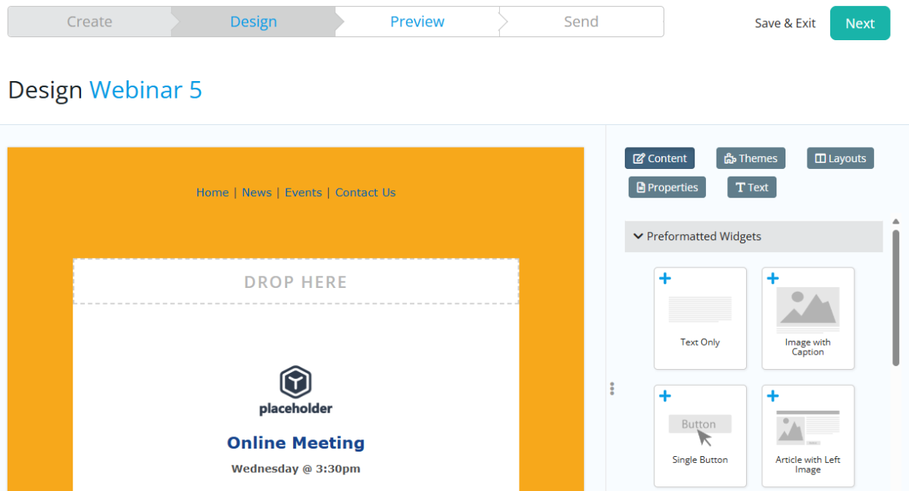This screenshot has width=909, height=491.
Task: Open the Contact Us link
Action: click(x=365, y=192)
